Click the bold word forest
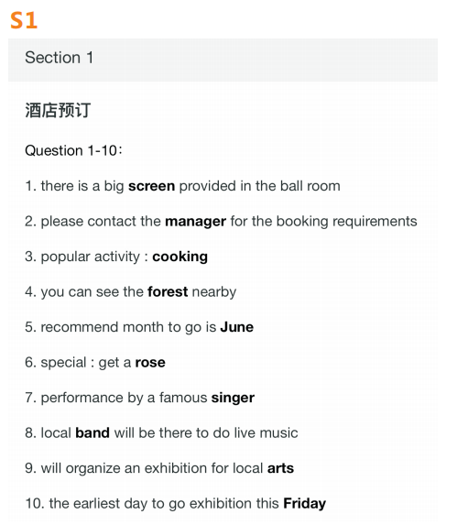This screenshot has width=457, height=525. [168, 291]
